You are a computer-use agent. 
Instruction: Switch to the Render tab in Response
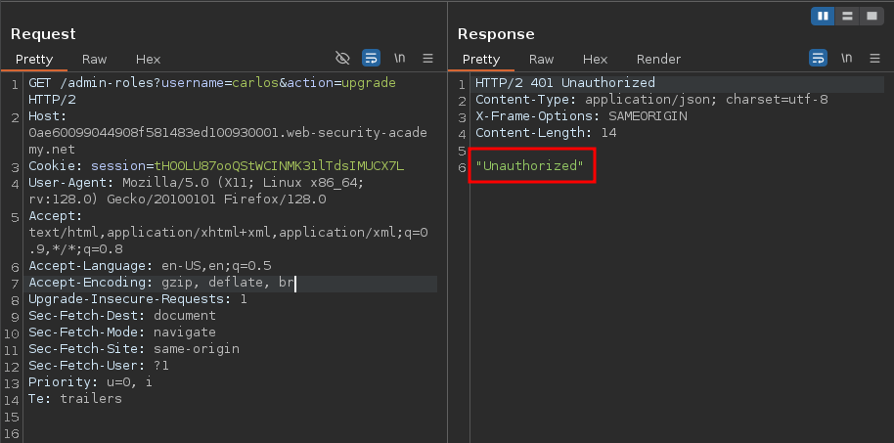(x=658, y=59)
